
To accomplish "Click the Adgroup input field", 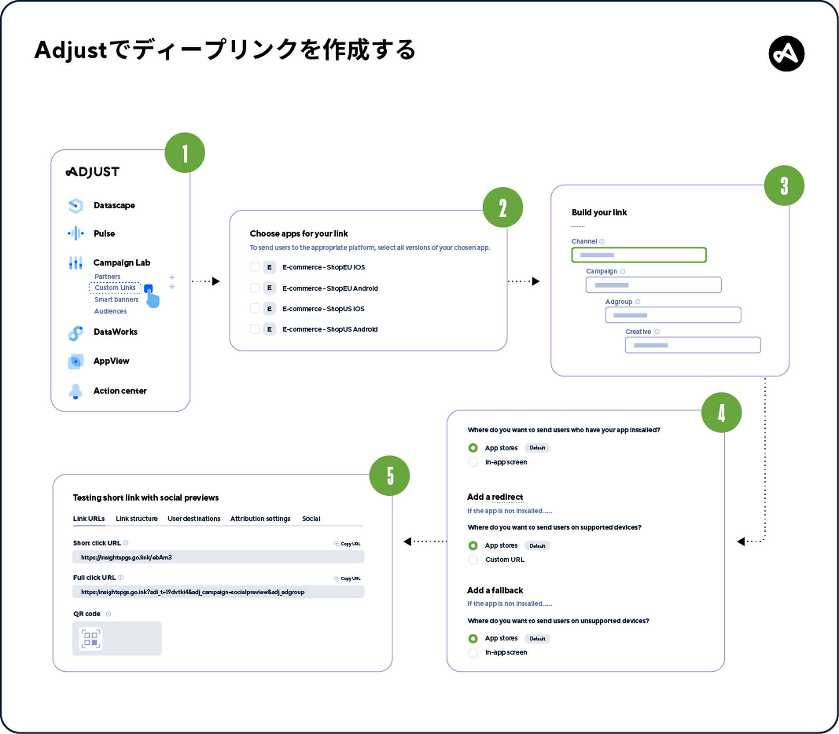I will [x=673, y=315].
